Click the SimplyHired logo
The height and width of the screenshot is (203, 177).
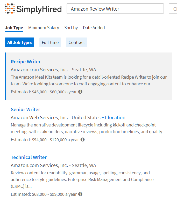(33, 9)
